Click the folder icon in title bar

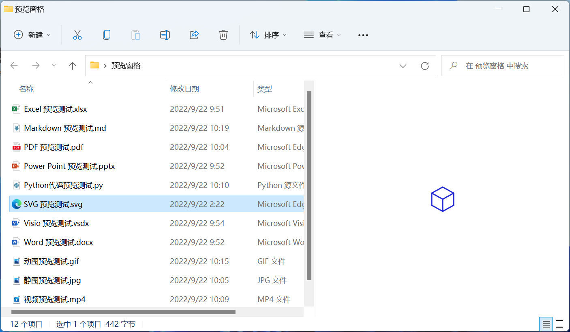coord(8,9)
